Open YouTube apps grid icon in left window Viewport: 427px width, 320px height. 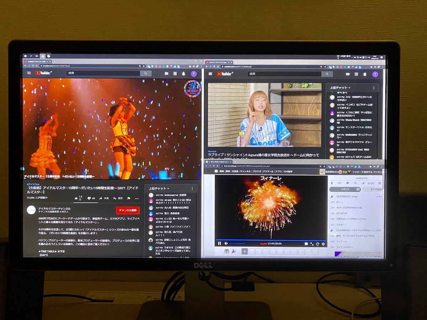[x=175, y=74]
